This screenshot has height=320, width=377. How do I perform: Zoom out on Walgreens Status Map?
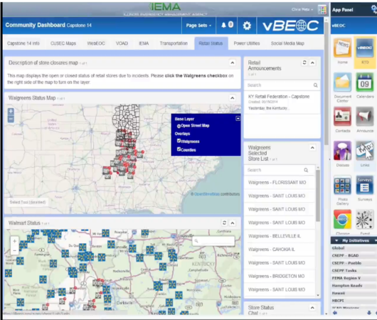click(x=11, y=119)
